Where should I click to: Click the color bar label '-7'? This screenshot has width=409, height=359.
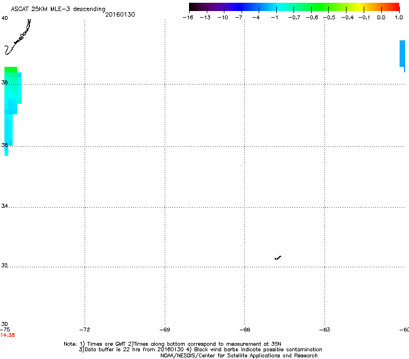pyautogui.click(x=239, y=18)
